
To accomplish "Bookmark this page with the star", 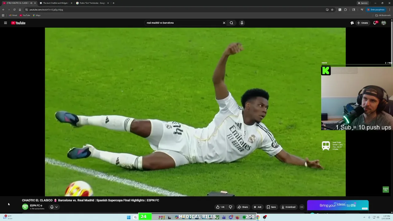I will pos(332,10).
